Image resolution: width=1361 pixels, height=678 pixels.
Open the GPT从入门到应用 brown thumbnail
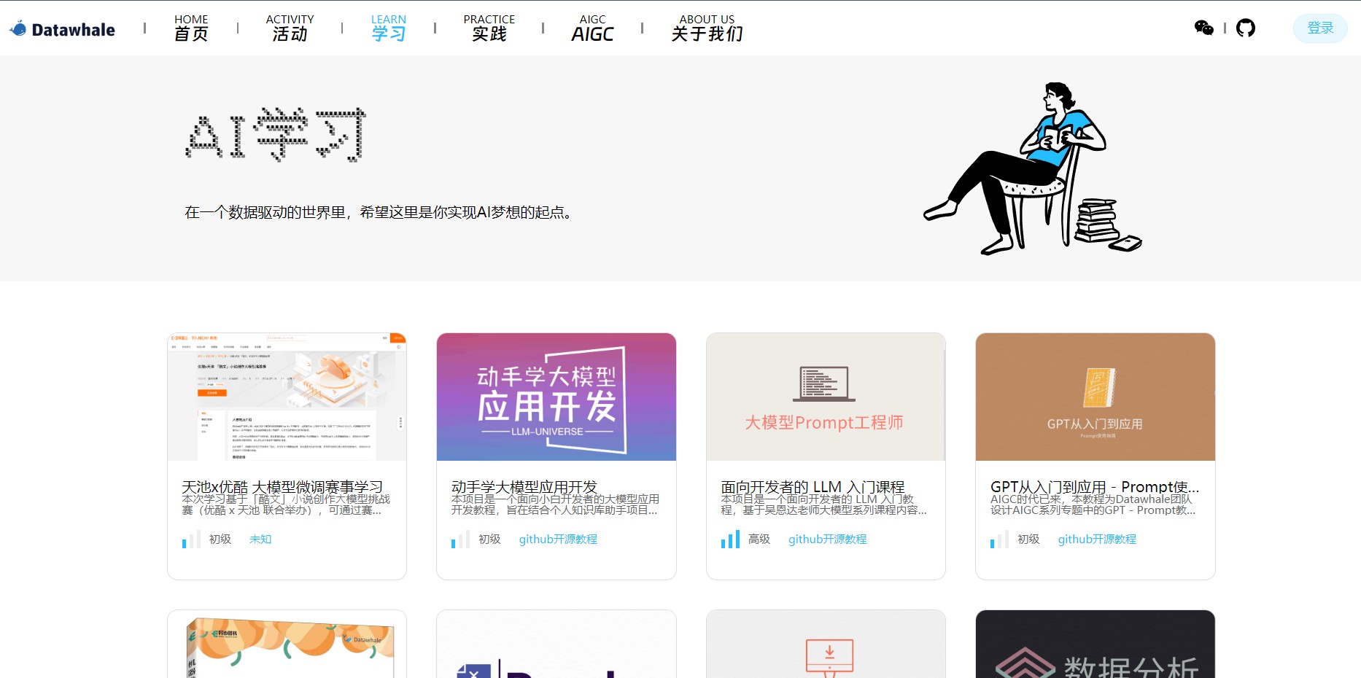(x=1096, y=397)
